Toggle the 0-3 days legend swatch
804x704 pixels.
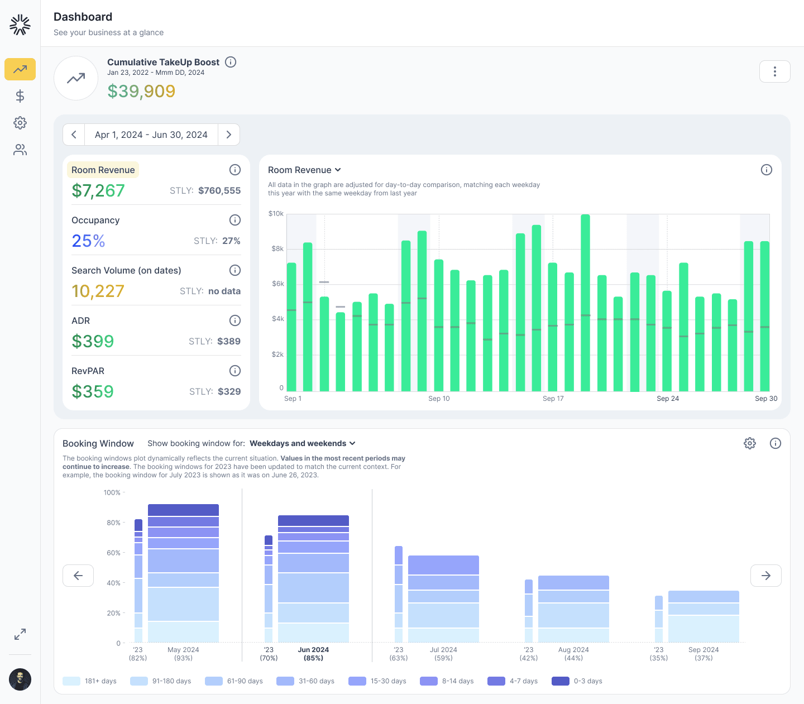point(560,681)
